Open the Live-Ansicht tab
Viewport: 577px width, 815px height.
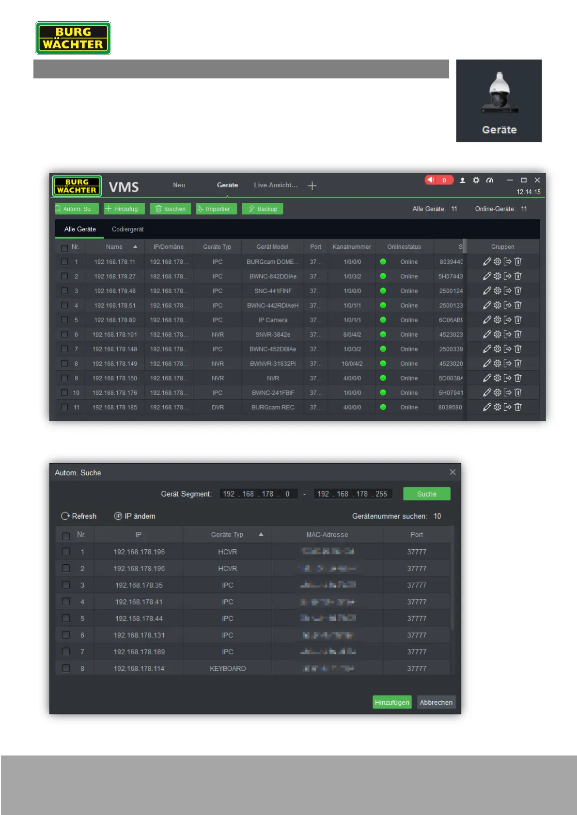point(276,185)
